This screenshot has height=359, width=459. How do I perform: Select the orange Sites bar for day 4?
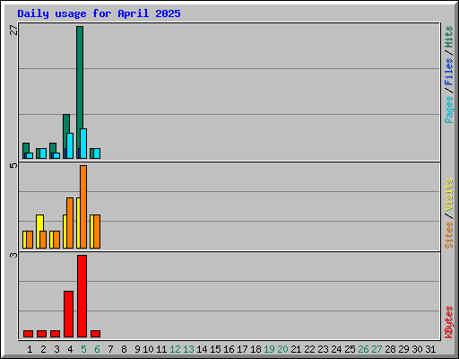point(70,223)
